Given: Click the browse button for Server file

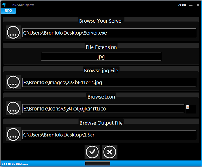Looking at the screenshot, I should [x=13, y=32].
